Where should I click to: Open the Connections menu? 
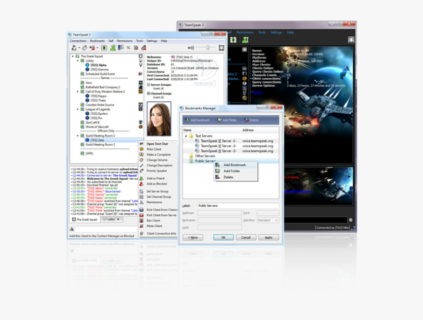click(x=78, y=41)
